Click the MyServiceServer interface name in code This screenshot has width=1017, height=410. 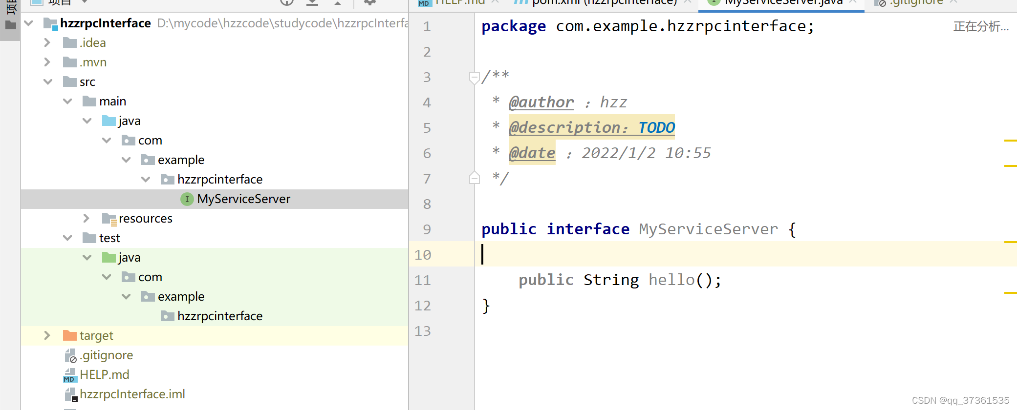coord(708,229)
